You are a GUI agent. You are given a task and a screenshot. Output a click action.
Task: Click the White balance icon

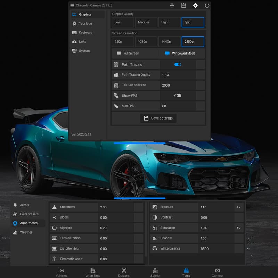click(155, 248)
